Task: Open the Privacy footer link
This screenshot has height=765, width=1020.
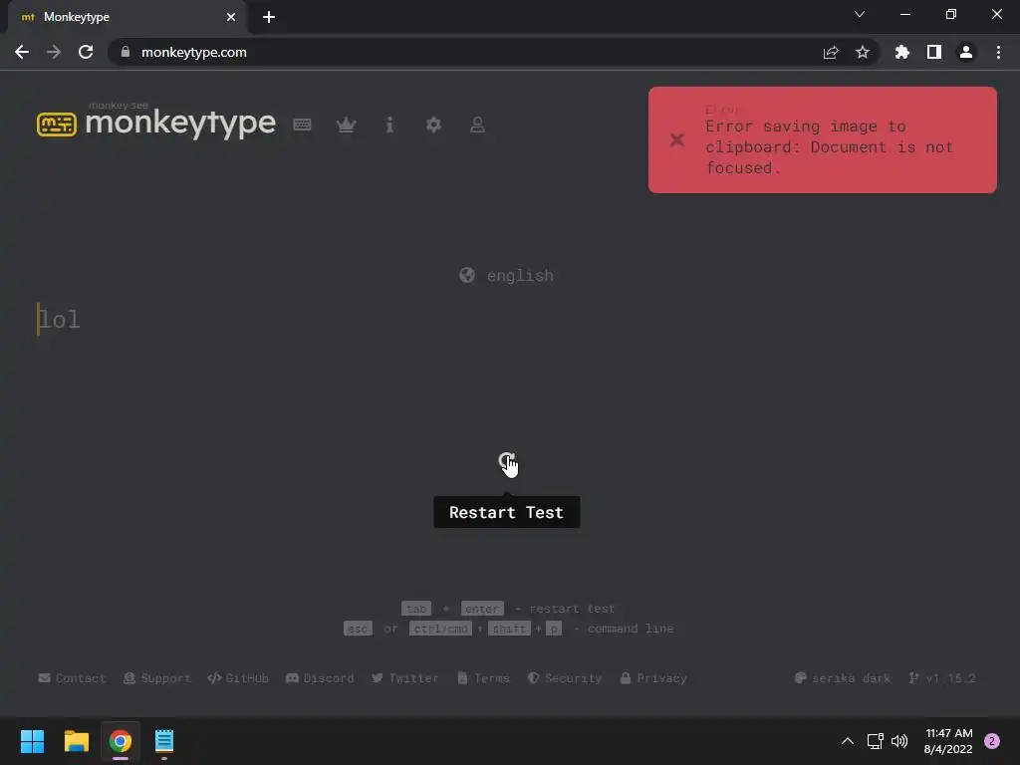Action: pos(653,677)
